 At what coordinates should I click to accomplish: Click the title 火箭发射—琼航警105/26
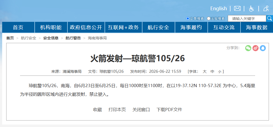pos(138,59)
